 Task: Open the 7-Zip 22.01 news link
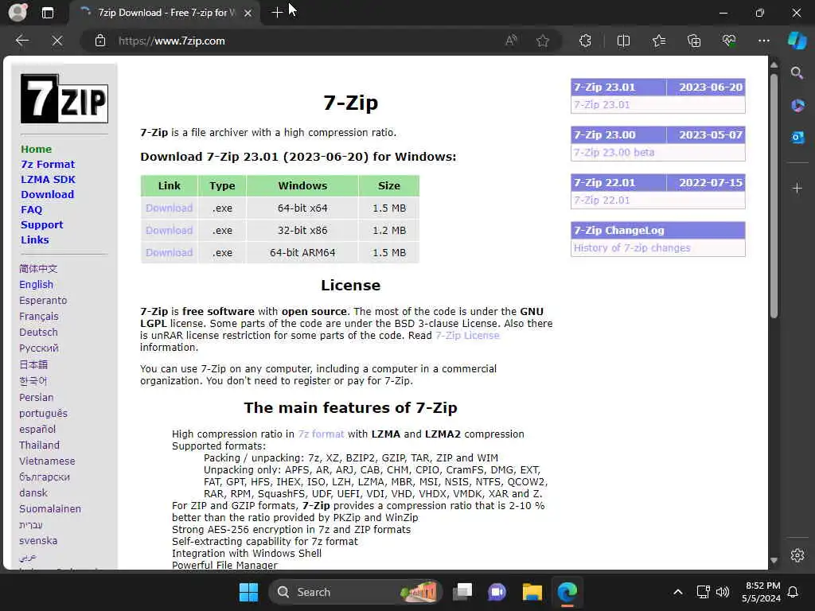[x=602, y=200]
